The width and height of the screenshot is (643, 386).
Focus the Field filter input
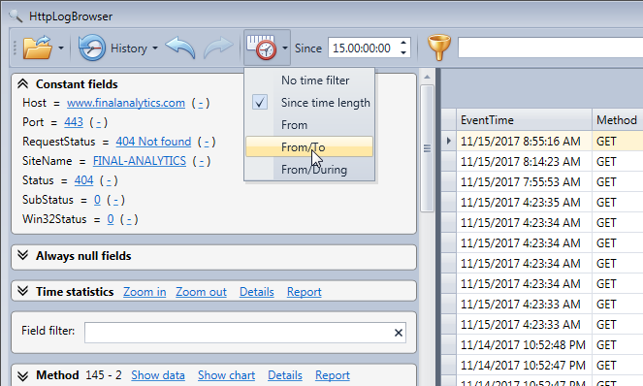click(x=238, y=333)
